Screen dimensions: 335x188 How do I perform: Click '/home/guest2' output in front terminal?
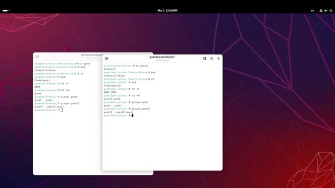coord(112,86)
